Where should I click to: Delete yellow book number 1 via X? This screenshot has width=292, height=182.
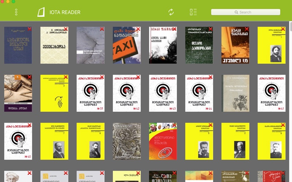click(x=283, y=29)
